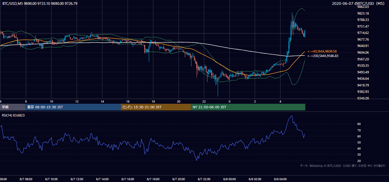Click the 6/8 02:00 date axis label
Viewport: 389px width, 182px height.
255,179
